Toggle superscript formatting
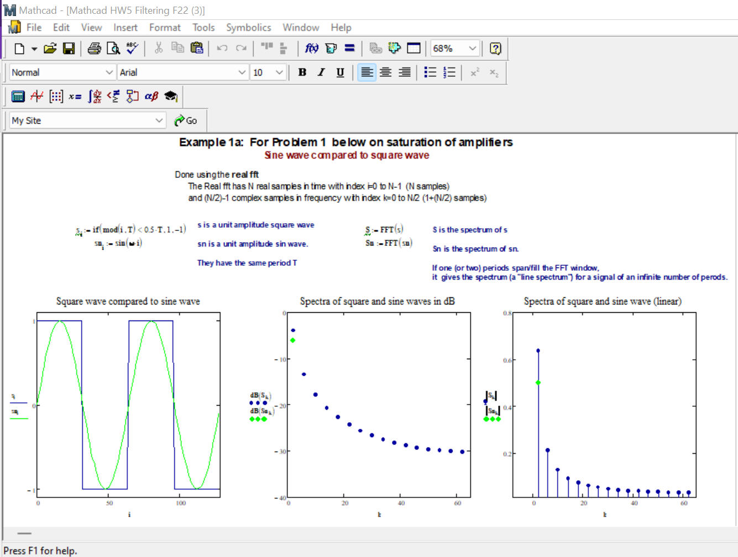The image size is (738, 557). click(475, 72)
